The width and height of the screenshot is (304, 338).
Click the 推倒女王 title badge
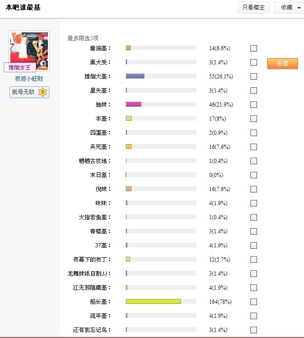coord(20,68)
